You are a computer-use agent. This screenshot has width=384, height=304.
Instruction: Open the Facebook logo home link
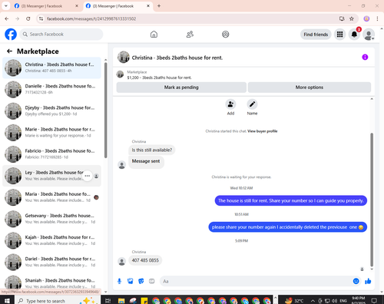click(11, 35)
